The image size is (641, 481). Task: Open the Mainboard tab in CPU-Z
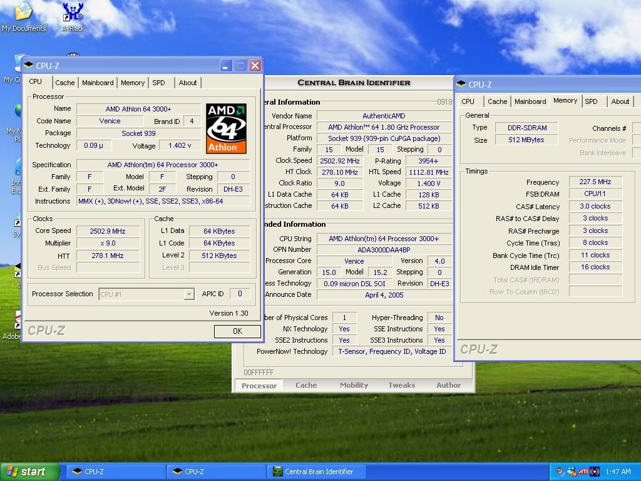coord(98,82)
